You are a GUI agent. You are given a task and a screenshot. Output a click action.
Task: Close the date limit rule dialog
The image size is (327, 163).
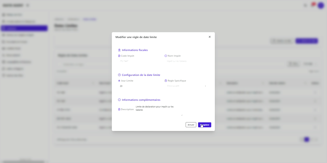[x=209, y=37]
